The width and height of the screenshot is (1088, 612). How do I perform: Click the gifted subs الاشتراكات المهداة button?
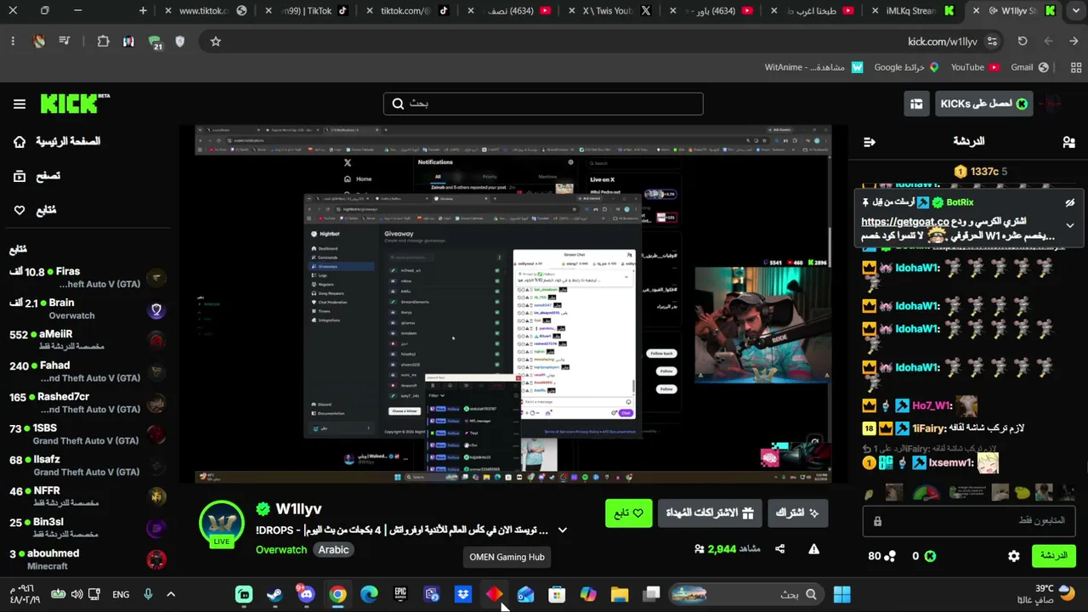[711, 513]
